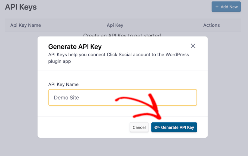Close the Generate API Key dialog
This screenshot has width=248, height=156.
coord(193,46)
